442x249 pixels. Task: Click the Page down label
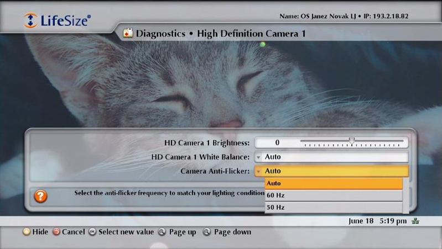tap(232, 232)
